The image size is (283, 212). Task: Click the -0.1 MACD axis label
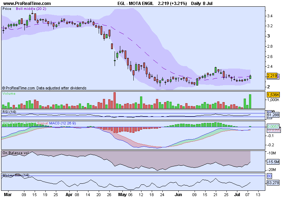(271, 136)
